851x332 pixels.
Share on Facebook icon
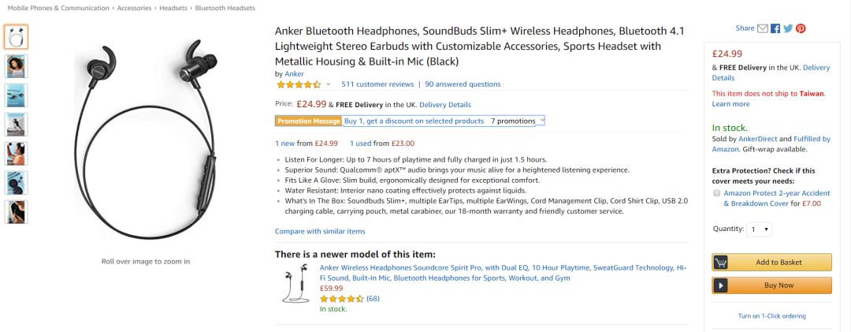pos(775,28)
